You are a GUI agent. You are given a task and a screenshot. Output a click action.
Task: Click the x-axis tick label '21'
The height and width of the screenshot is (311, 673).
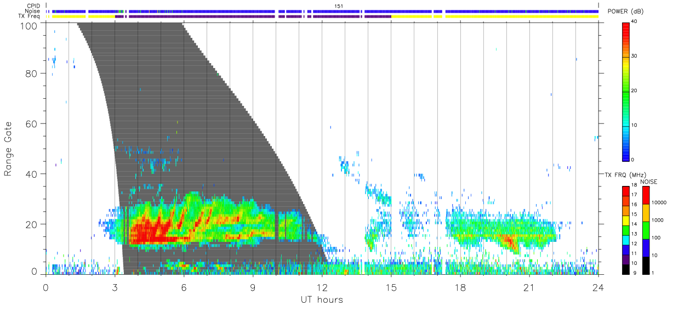(529, 287)
